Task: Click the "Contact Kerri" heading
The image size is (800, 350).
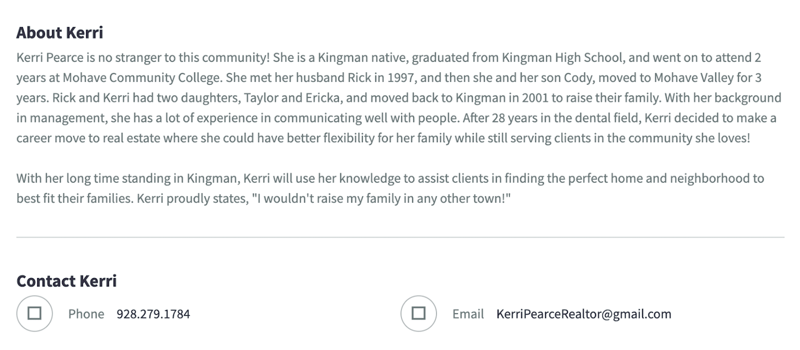Action: pyautogui.click(x=66, y=281)
